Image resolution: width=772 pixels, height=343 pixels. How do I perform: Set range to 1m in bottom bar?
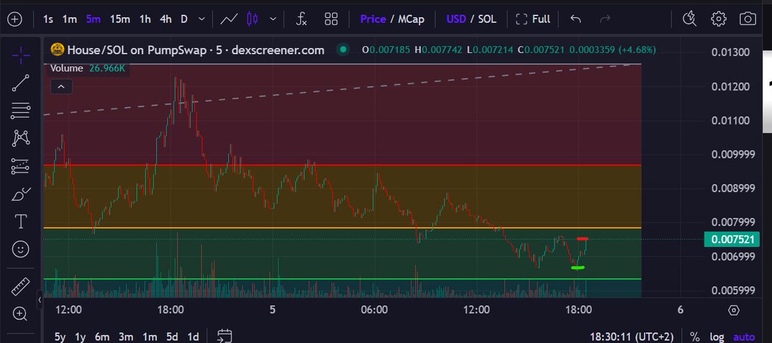pyautogui.click(x=149, y=336)
